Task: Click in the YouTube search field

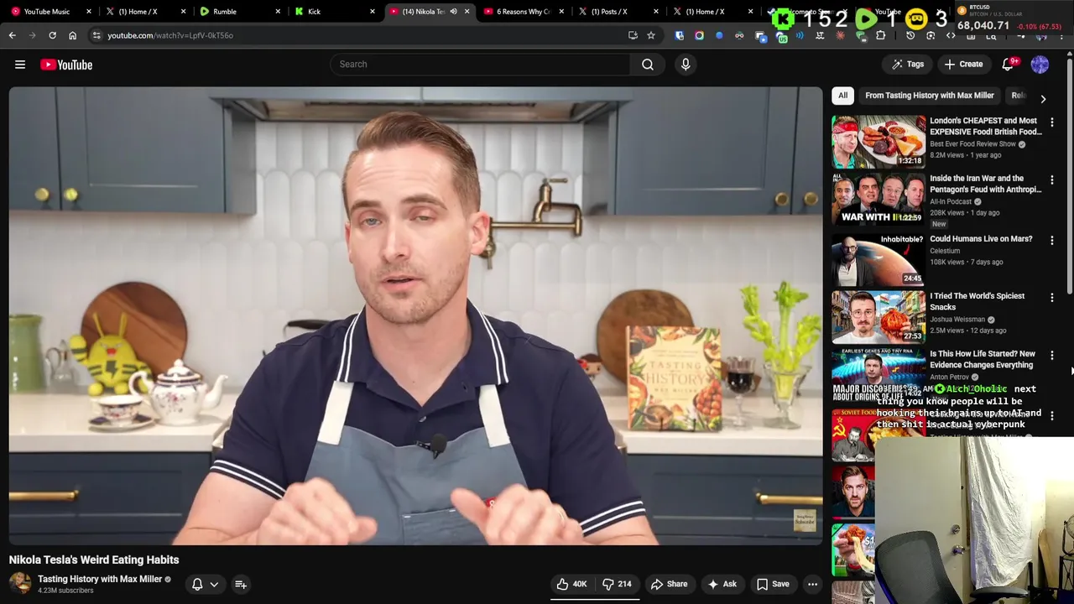Action: point(480,65)
